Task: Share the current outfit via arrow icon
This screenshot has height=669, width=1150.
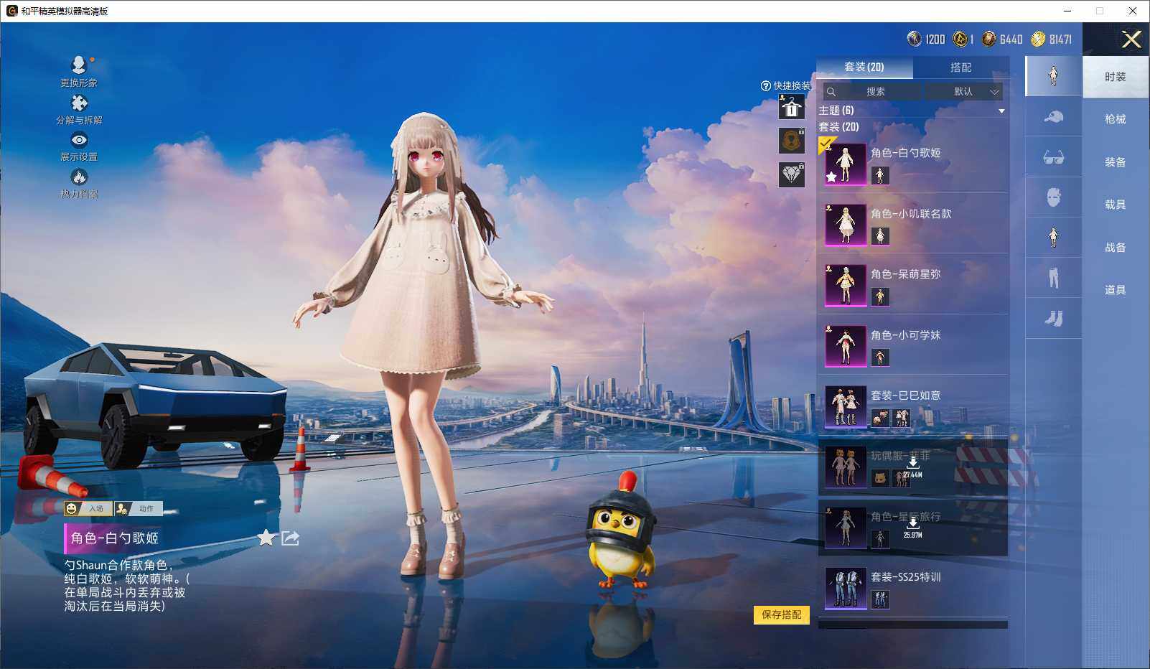Action: (290, 538)
